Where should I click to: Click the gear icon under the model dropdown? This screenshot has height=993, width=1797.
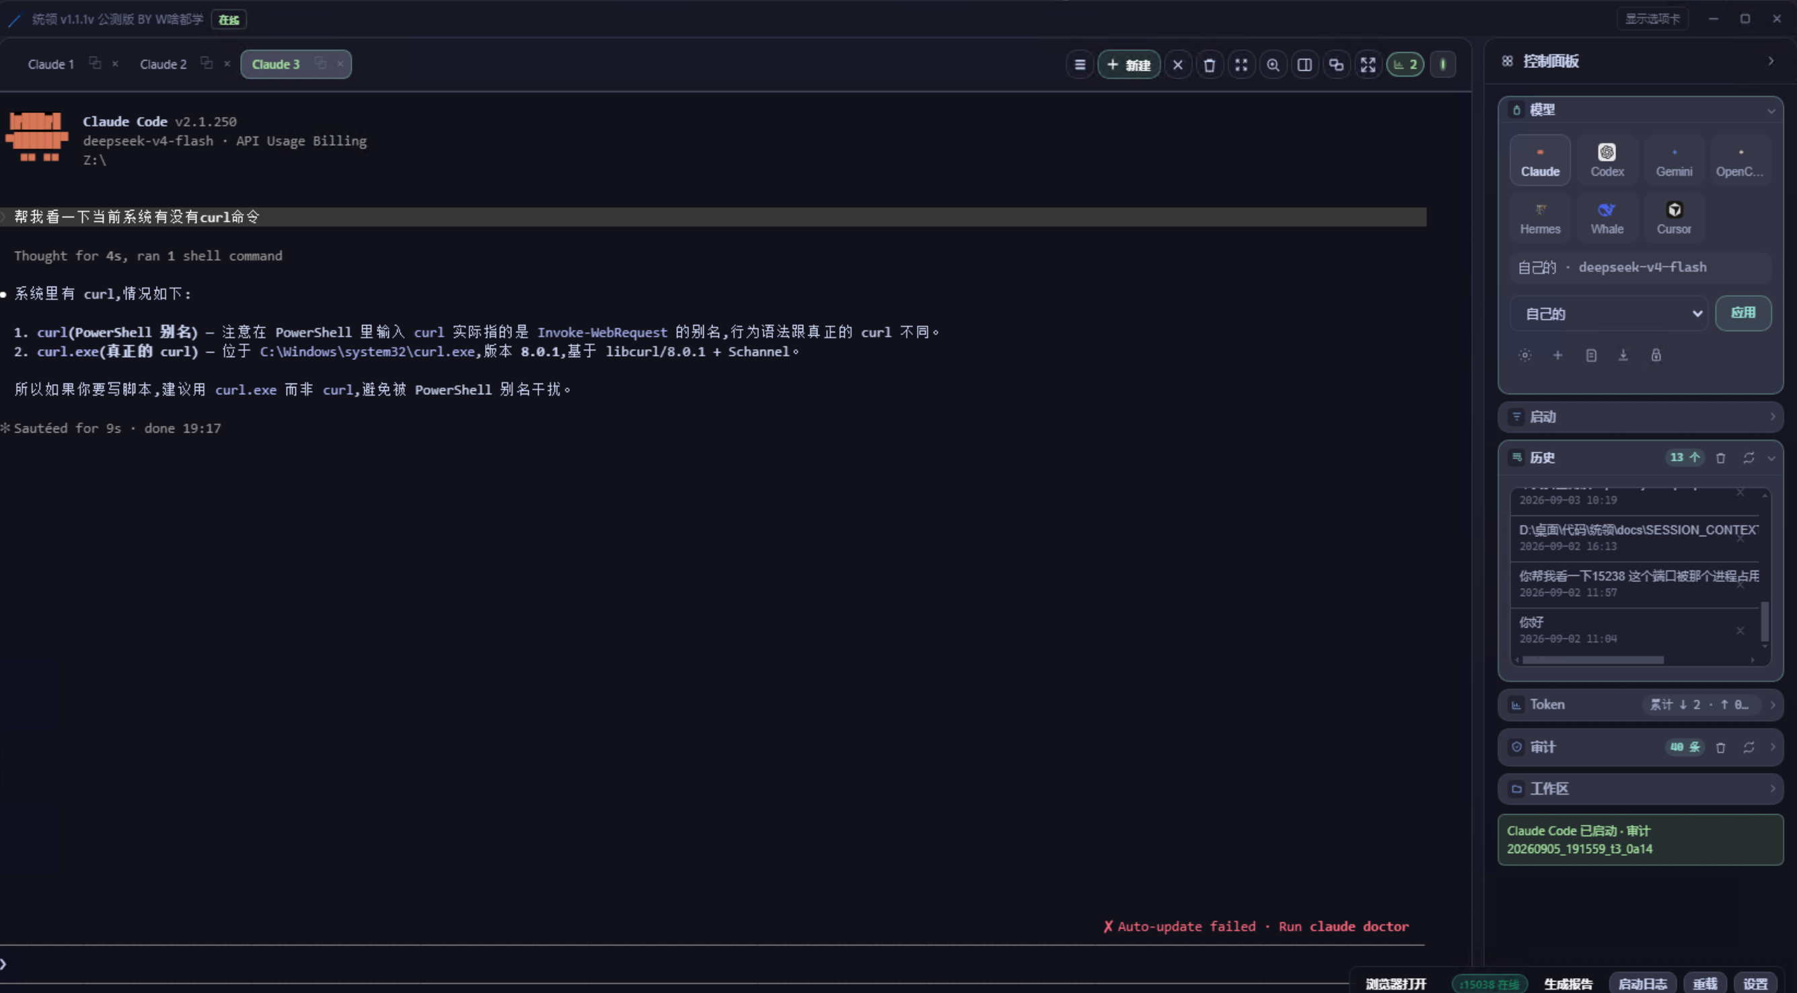tap(1525, 355)
